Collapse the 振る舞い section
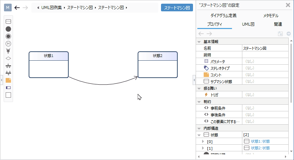The width and height of the screenshot is (294, 160). pyautogui.click(x=199, y=88)
